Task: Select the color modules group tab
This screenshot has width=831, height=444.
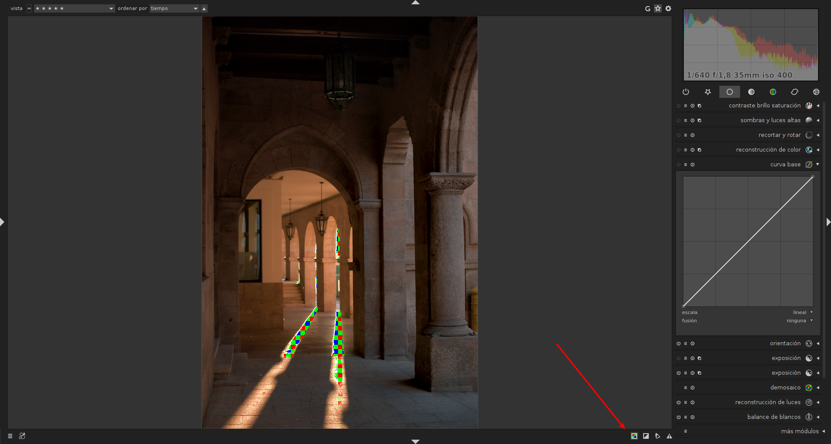Action: [773, 92]
